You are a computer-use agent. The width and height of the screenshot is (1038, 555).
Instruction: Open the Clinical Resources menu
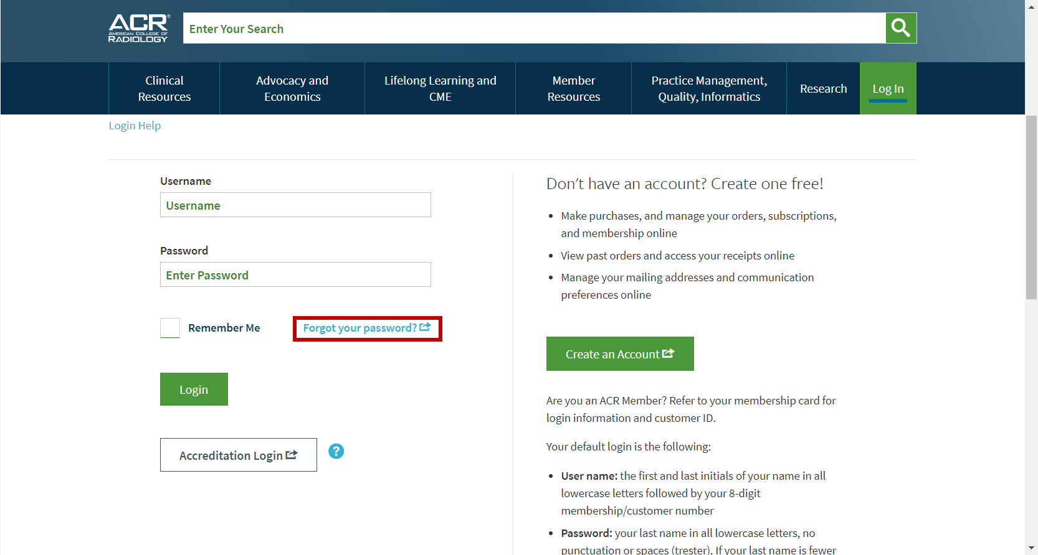click(x=164, y=88)
